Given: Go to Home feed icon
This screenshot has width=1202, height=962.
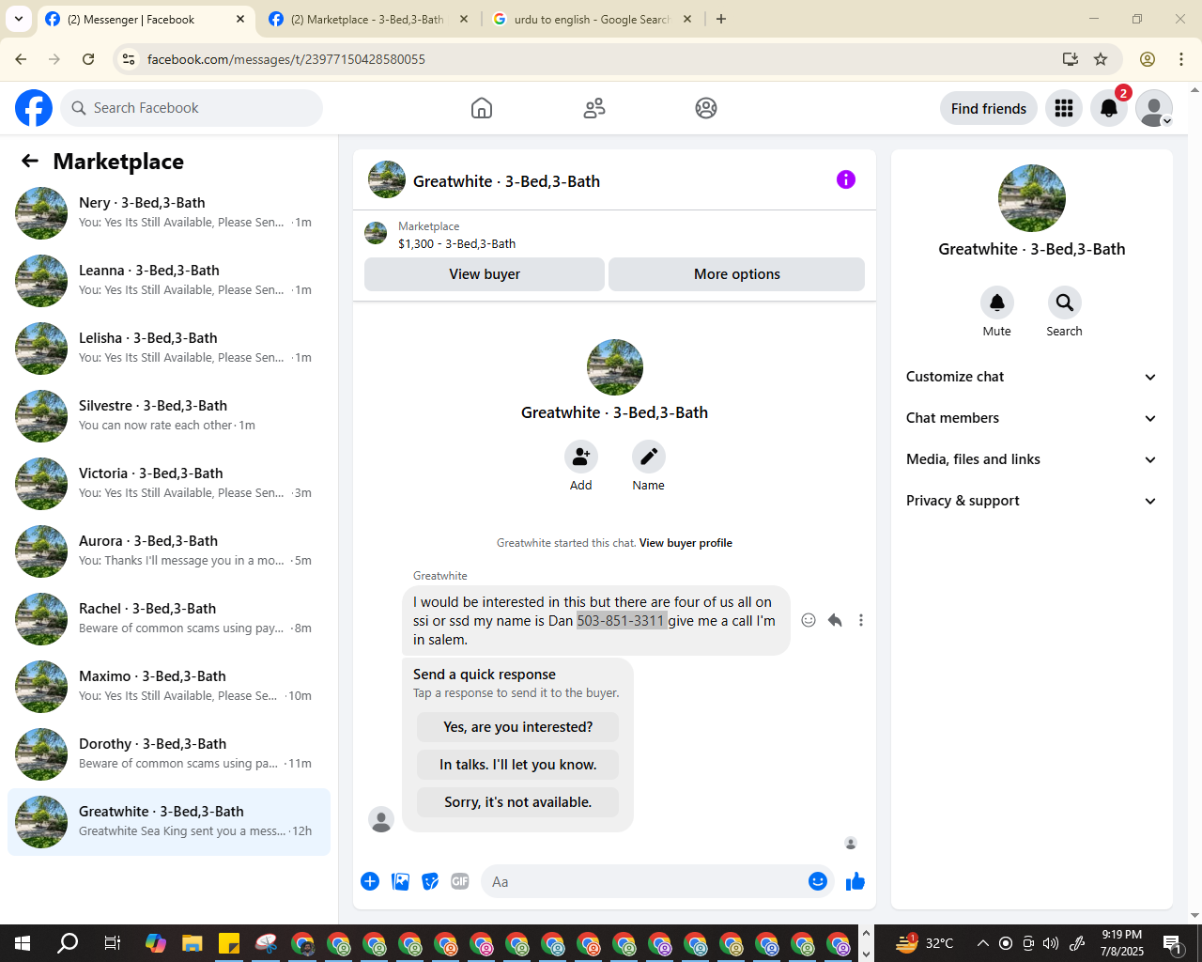Looking at the screenshot, I should point(482,108).
